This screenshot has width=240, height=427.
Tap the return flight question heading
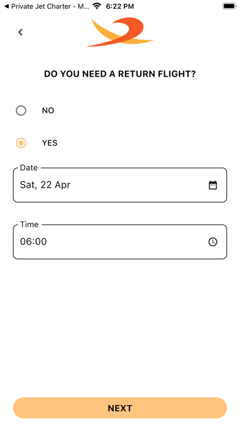(120, 74)
